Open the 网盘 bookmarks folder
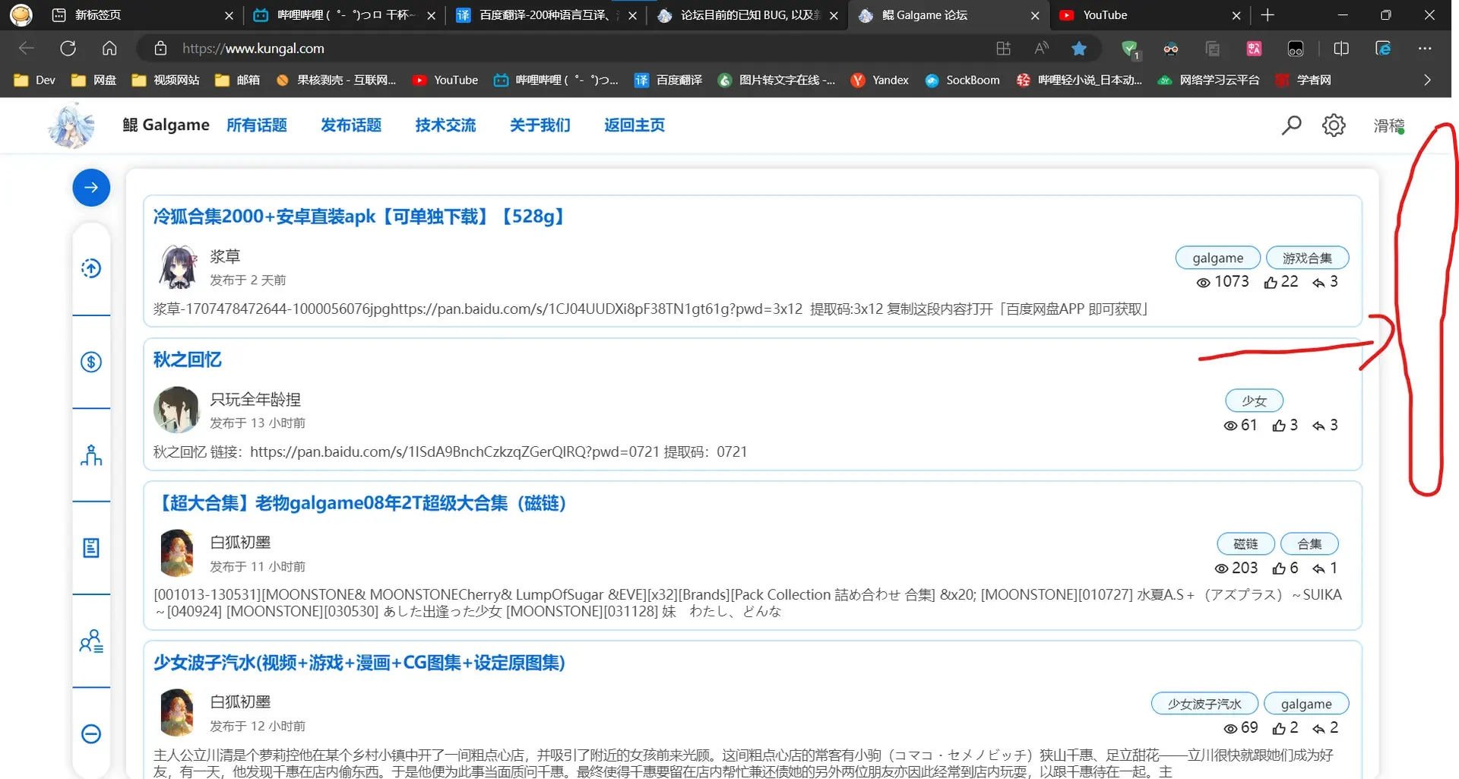The width and height of the screenshot is (1459, 779). click(93, 80)
